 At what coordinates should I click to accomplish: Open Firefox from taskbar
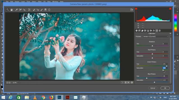pos(51,97)
